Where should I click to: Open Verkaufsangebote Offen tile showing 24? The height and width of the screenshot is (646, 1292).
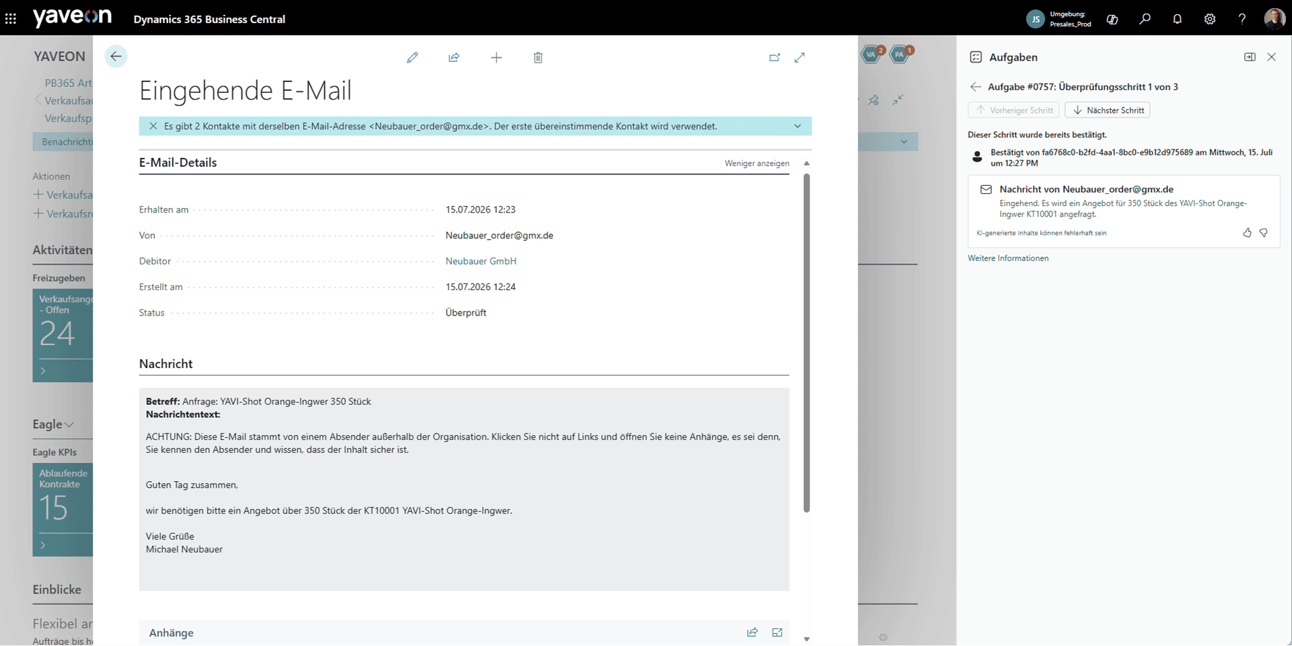tap(63, 335)
